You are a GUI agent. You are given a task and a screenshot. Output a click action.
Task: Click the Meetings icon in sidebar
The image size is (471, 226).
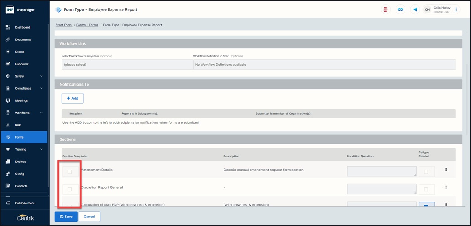pyautogui.click(x=8, y=100)
